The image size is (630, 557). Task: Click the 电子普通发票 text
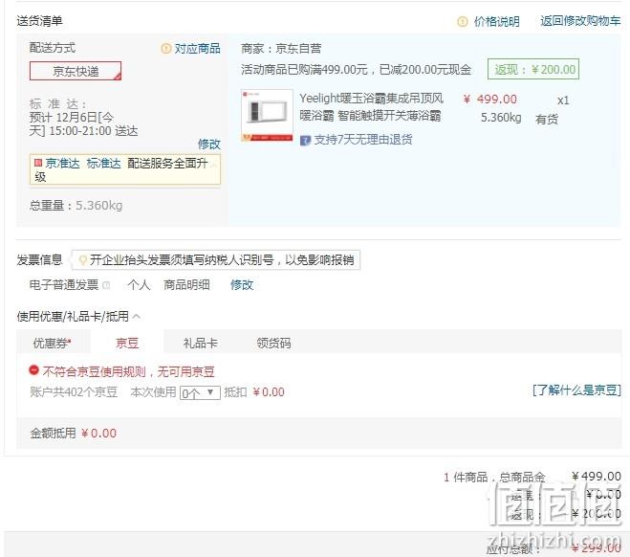tap(64, 285)
